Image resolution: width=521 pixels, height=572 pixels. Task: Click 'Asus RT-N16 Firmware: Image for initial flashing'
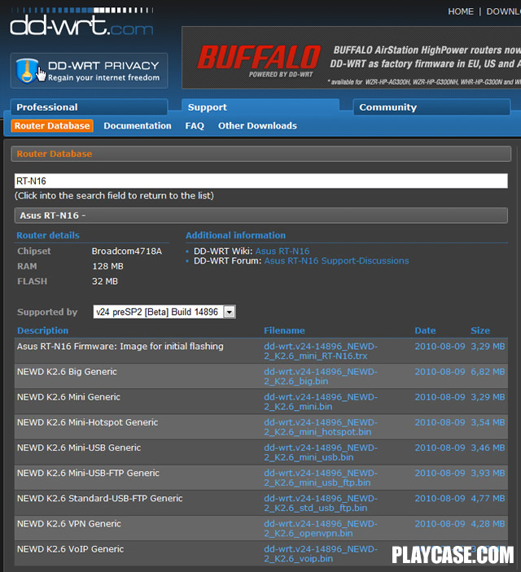click(x=120, y=346)
